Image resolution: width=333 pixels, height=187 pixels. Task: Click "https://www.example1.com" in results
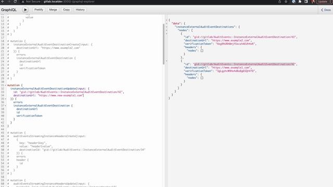[x=231, y=68]
